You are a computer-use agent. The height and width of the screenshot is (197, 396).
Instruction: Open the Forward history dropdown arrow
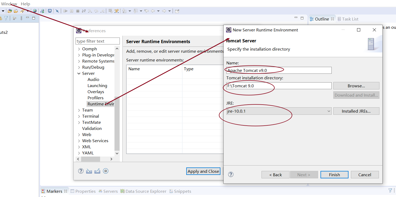click(169, 11)
